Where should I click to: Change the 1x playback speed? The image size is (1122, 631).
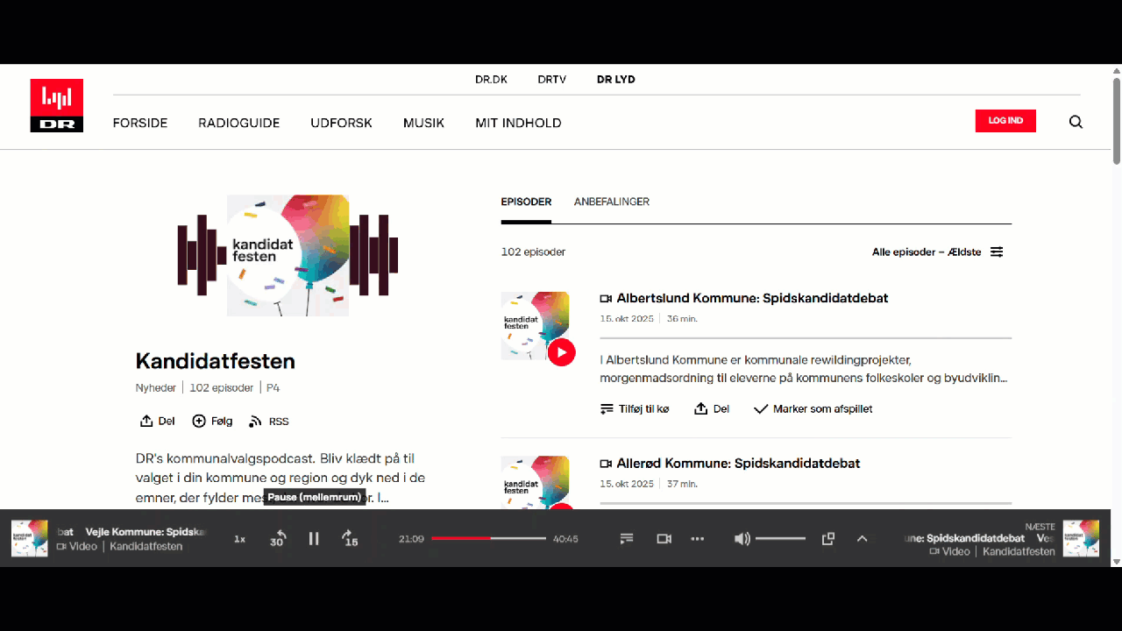(239, 539)
